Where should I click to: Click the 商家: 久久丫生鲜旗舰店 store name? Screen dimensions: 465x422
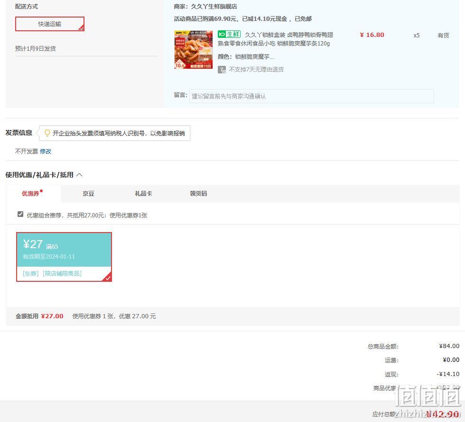[205, 7]
